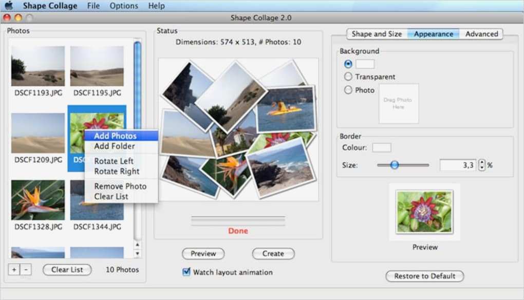The height and width of the screenshot is (300, 524).
Task: Enable the Transparent background option
Action: pyautogui.click(x=347, y=77)
